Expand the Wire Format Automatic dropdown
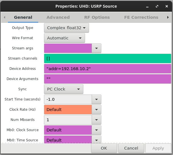The height and width of the screenshot is (155, 173). click(65, 38)
